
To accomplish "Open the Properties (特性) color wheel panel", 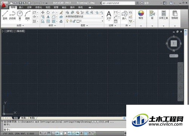I will coord(141,15).
